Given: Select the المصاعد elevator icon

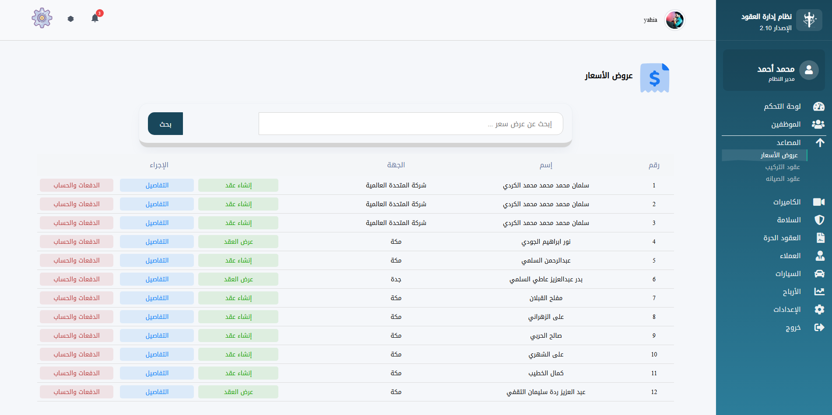Looking at the screenshot, I should pos(819,142).
